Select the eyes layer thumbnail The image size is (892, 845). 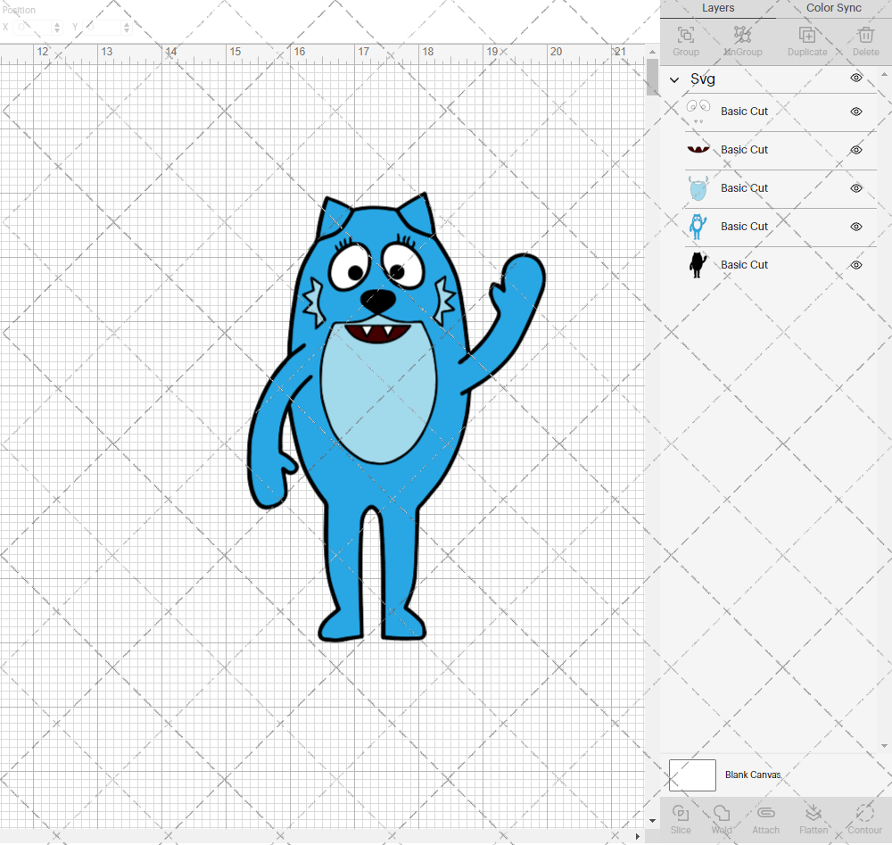tap(698, 111)
